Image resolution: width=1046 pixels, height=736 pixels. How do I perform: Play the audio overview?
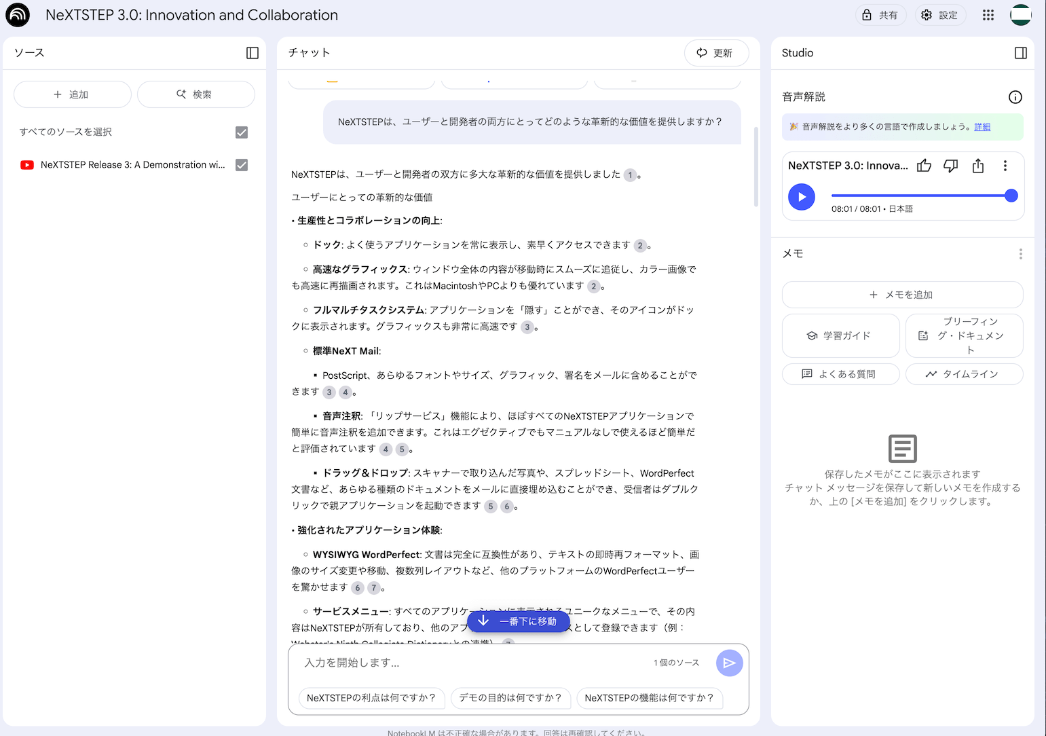point(802,197)
